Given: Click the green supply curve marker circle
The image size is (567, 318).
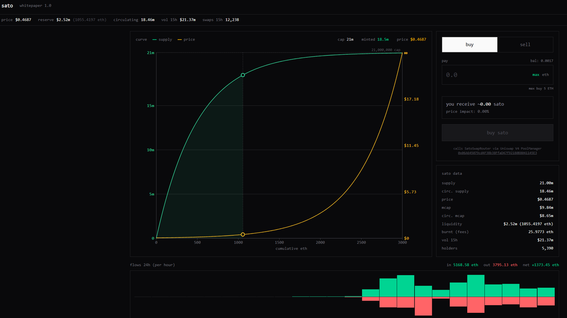Looking at the screenshot, I should [x=243, y=75].
